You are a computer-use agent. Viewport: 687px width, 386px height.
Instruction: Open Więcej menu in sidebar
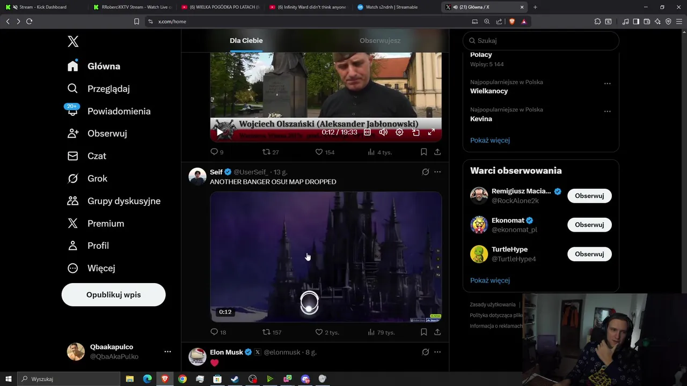coord(91,268)
